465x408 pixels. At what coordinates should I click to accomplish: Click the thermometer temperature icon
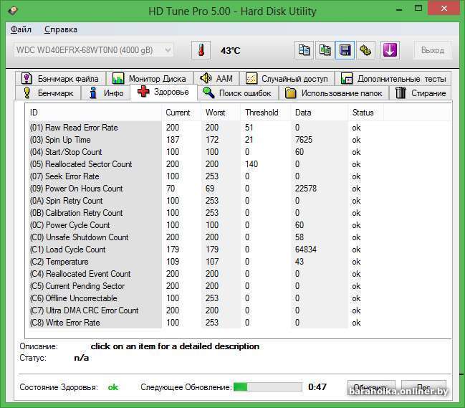click(x=201, y=50)
